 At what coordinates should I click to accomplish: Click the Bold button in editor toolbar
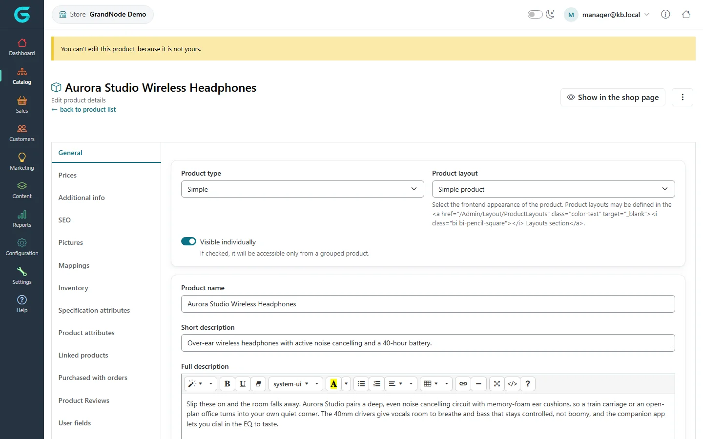pos(227,384)
